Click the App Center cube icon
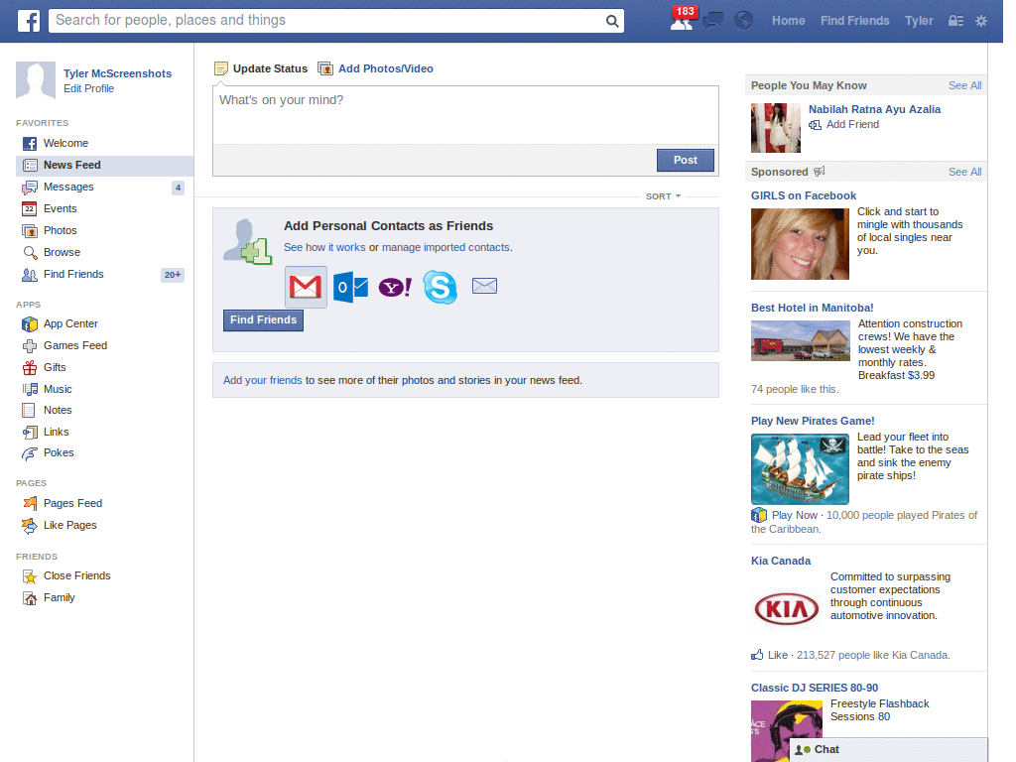 pyautogui.click(x=30, y=324)
